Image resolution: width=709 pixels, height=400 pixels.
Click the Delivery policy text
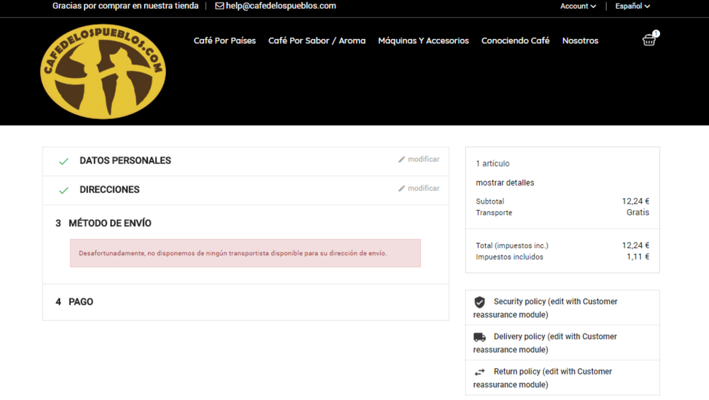pyautogui.click(x=545, y=343)
